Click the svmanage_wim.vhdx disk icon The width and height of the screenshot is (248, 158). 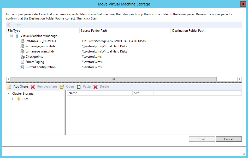[x=22, y=51]
